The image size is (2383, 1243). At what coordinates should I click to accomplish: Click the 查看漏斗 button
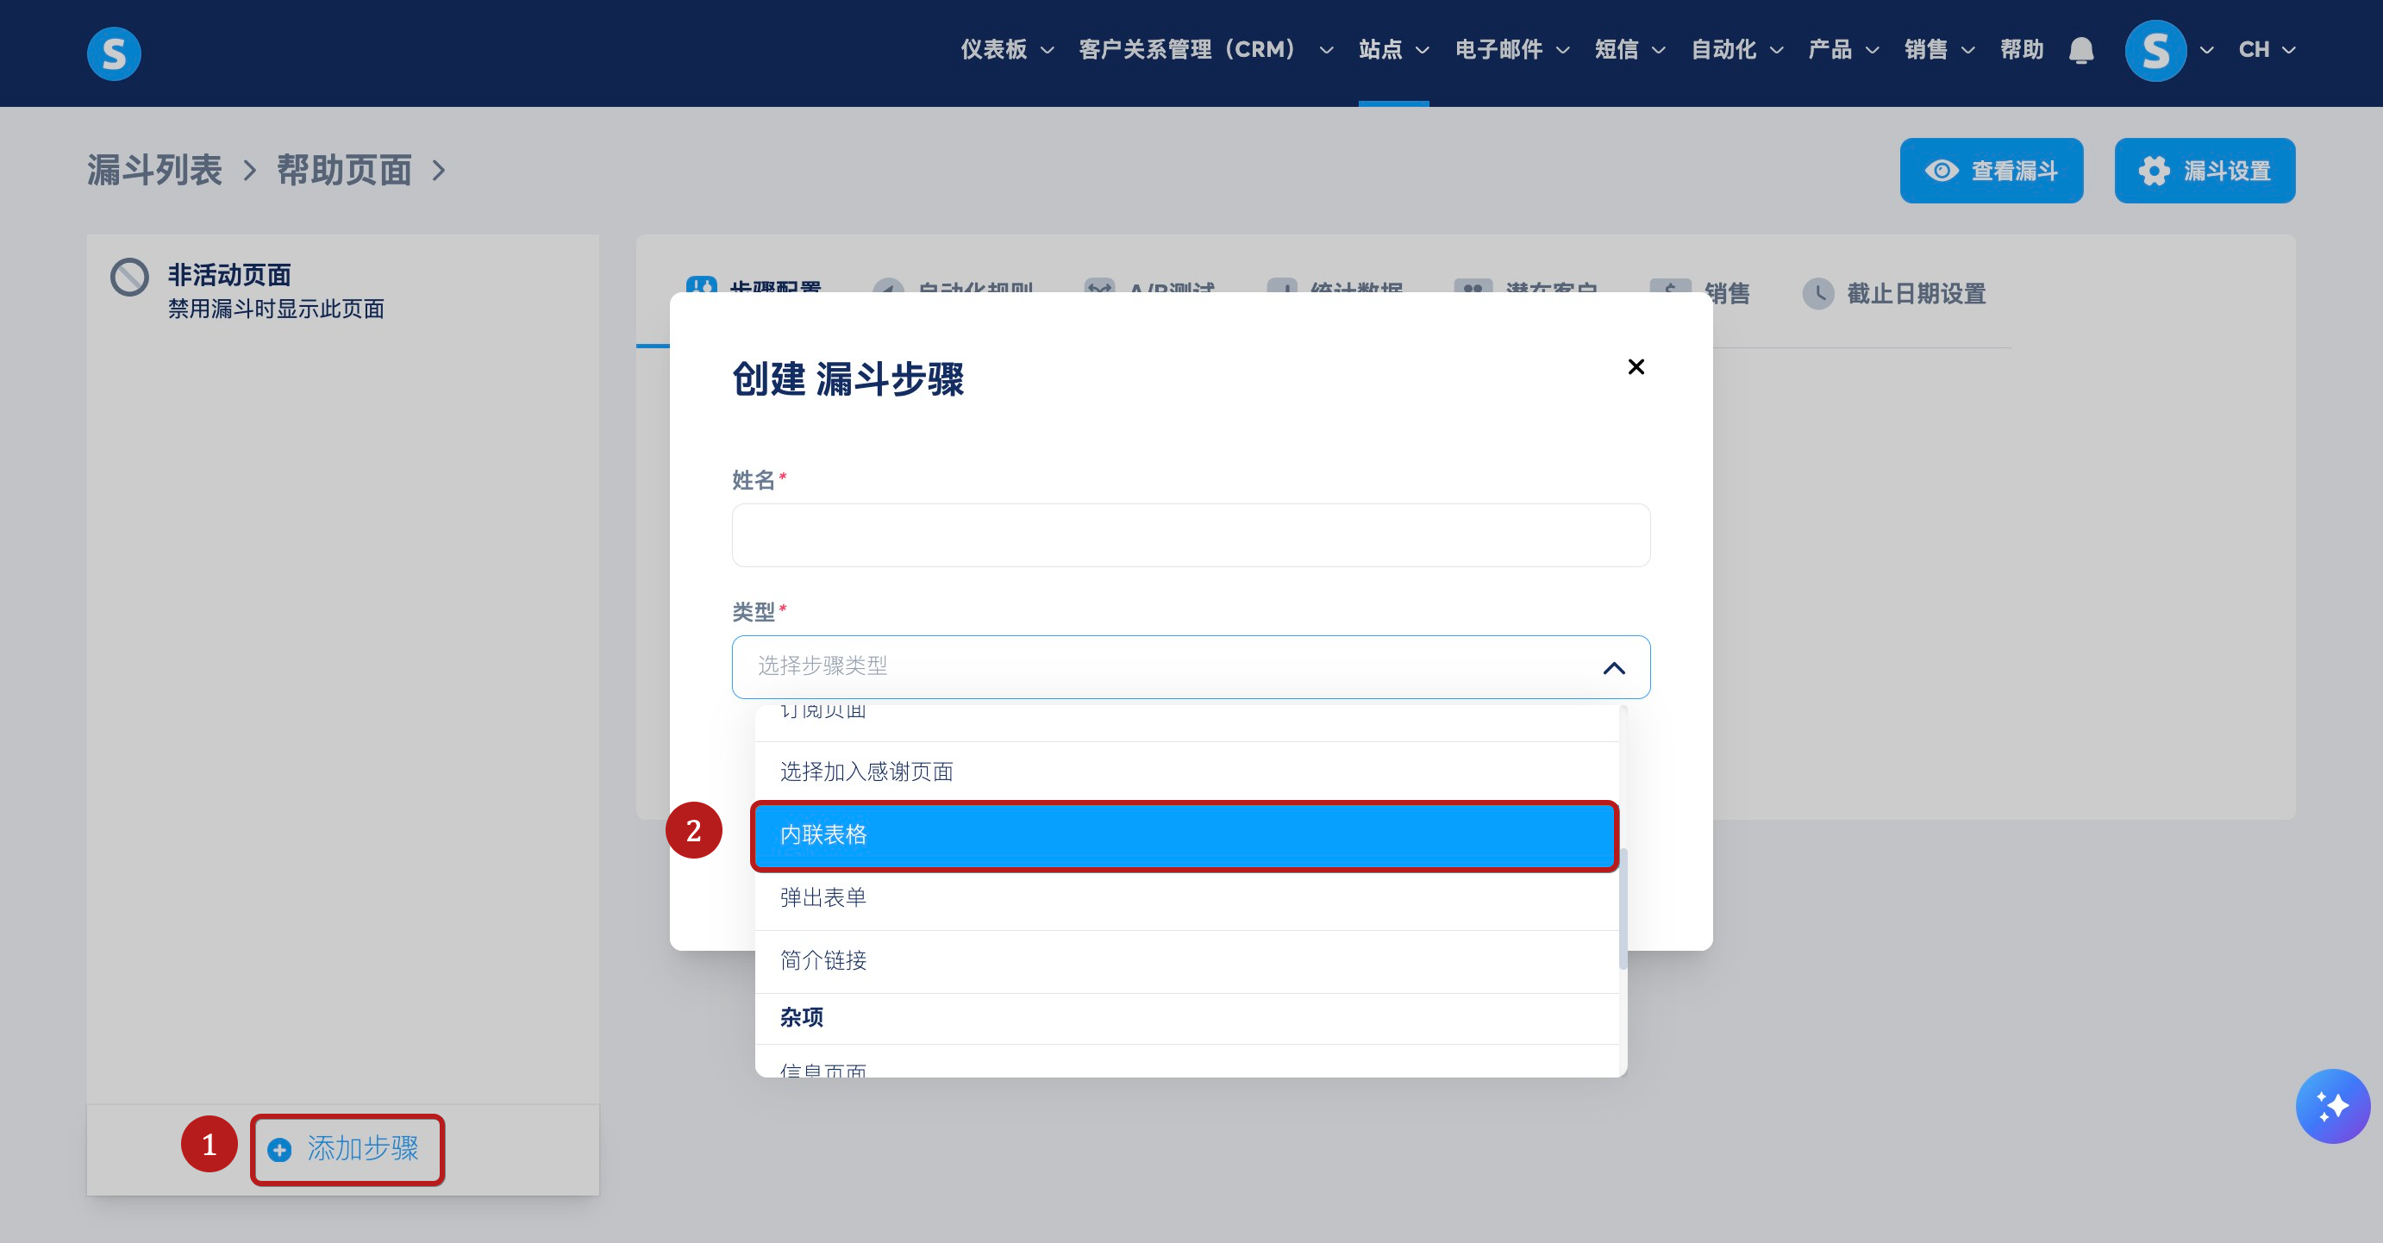pos(1991,171)
